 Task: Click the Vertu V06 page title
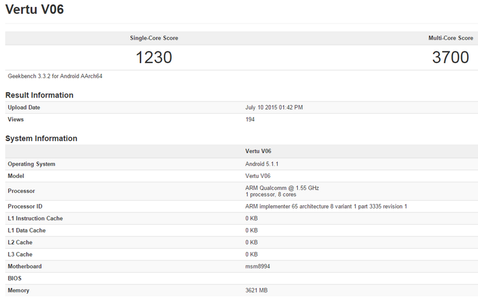click(34, 10)
